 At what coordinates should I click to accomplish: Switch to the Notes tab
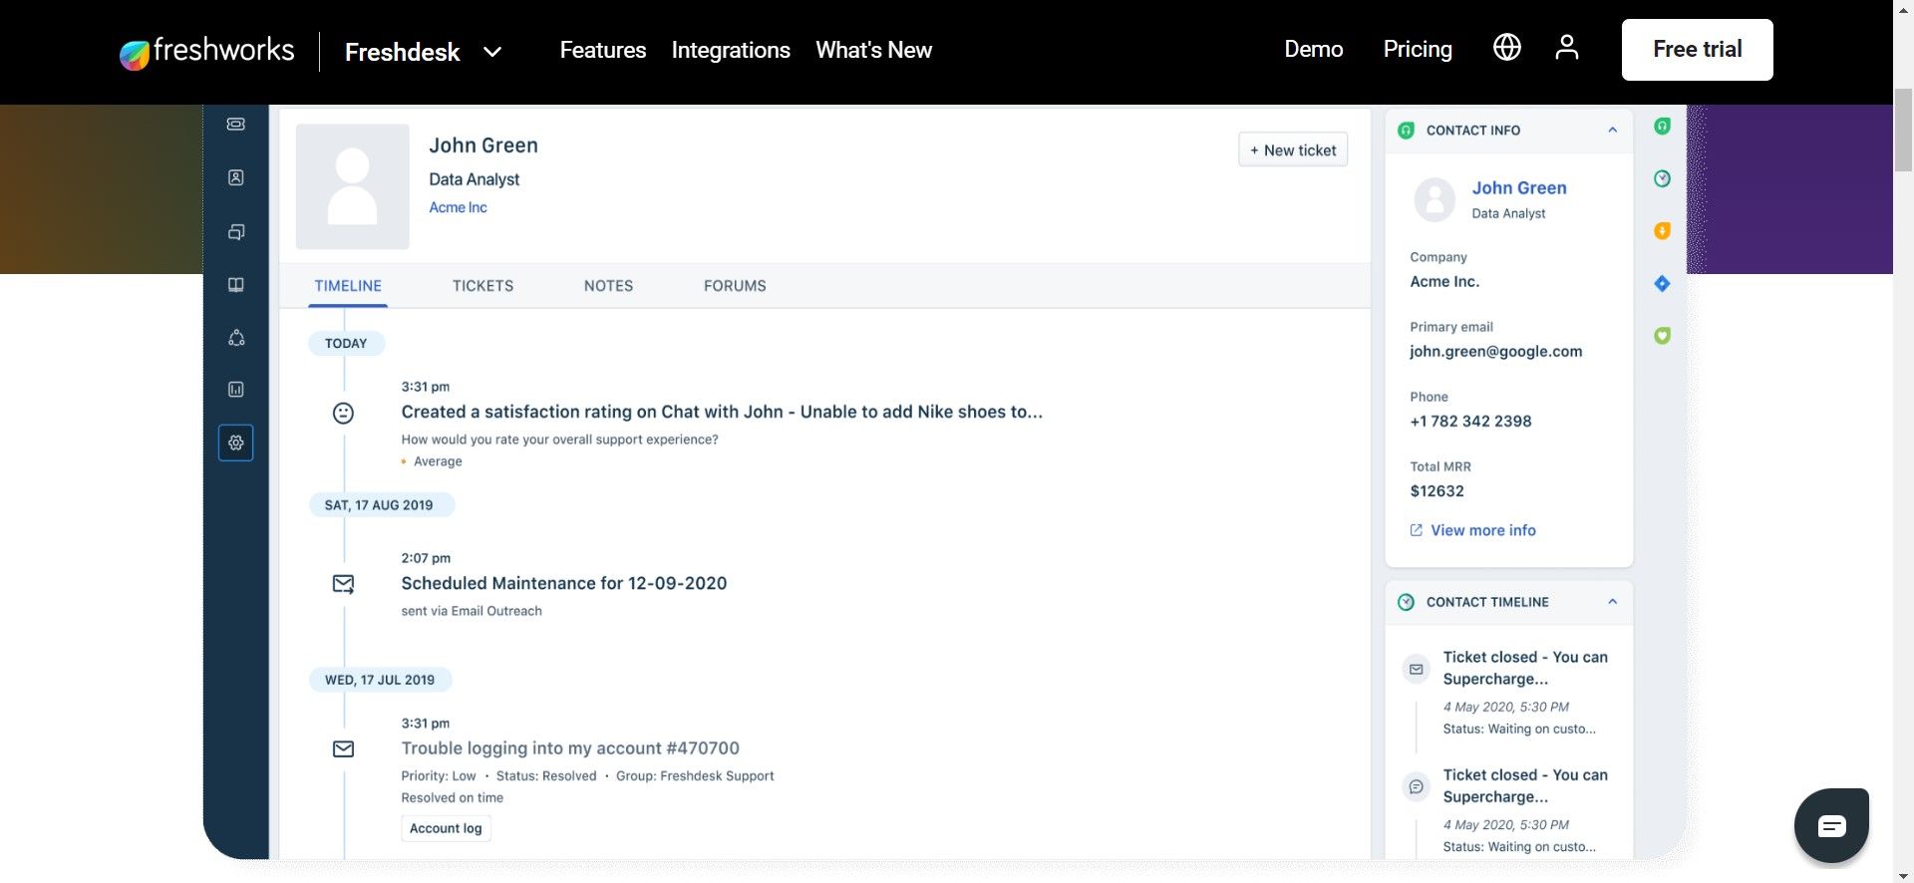608,286
